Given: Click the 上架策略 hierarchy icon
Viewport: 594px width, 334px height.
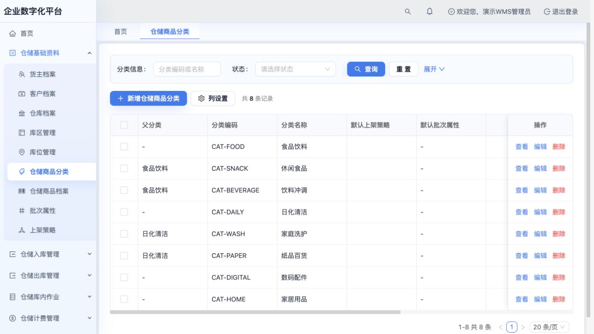Looking at the screenshot, I should 21,230.
